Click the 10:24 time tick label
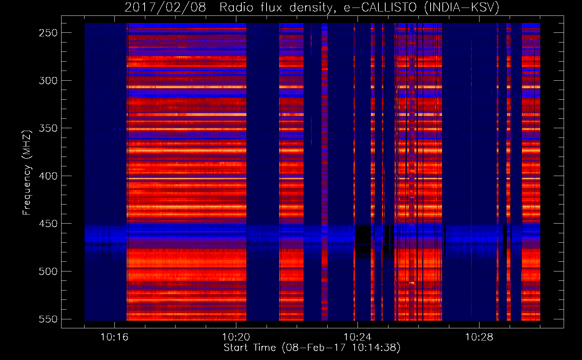 (x=358, y=337)
